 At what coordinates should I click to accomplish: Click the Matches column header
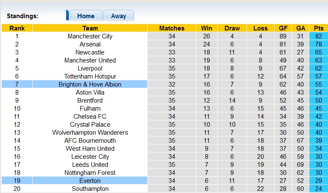coord(172,28)
